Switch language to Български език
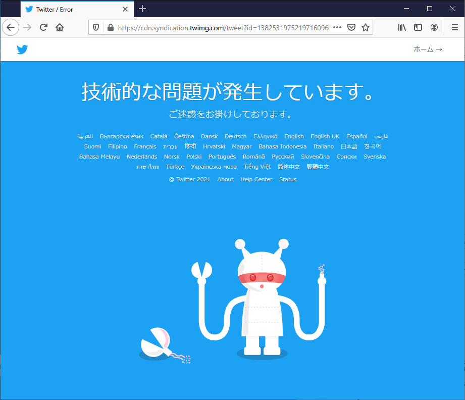465x400 pixels. click(122, 136)
